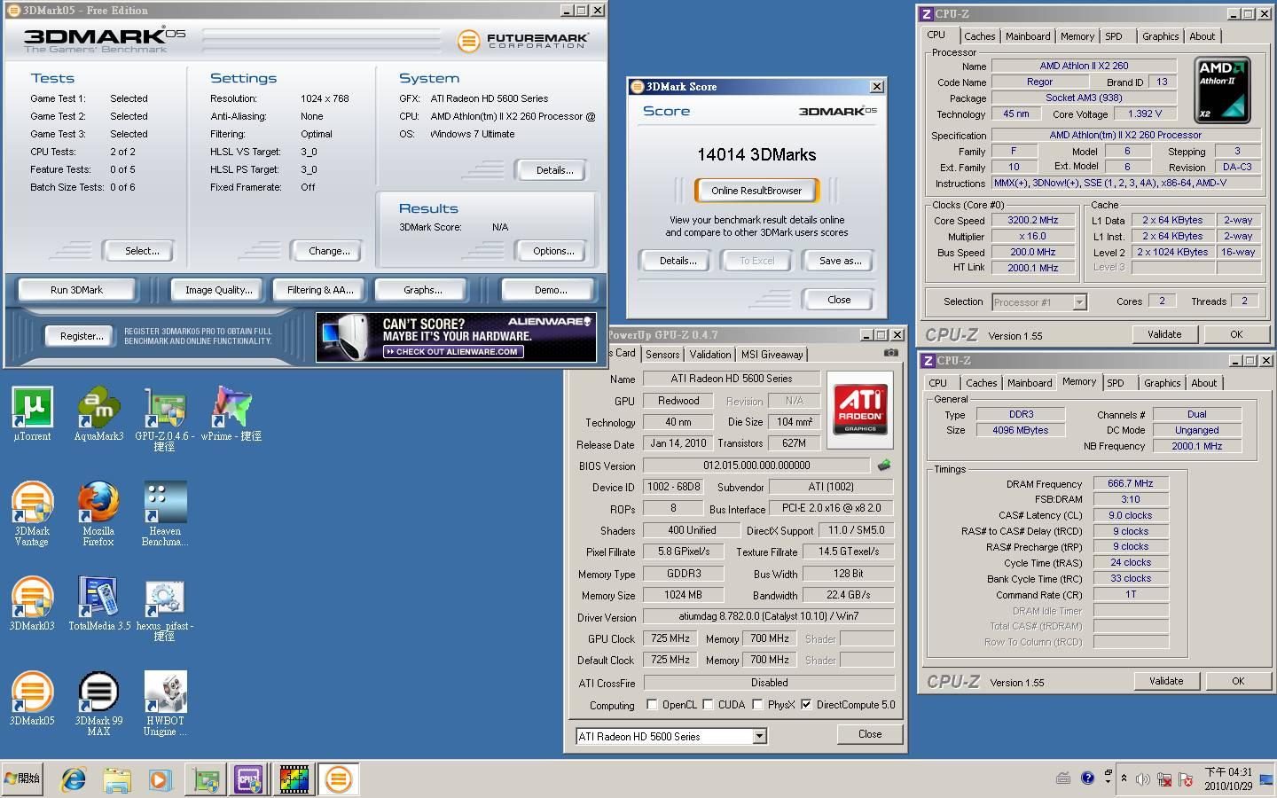Open the 3DMark 99 MAX desktop icon
Screen dimensions: 1277x798
(x=98, y=704)
